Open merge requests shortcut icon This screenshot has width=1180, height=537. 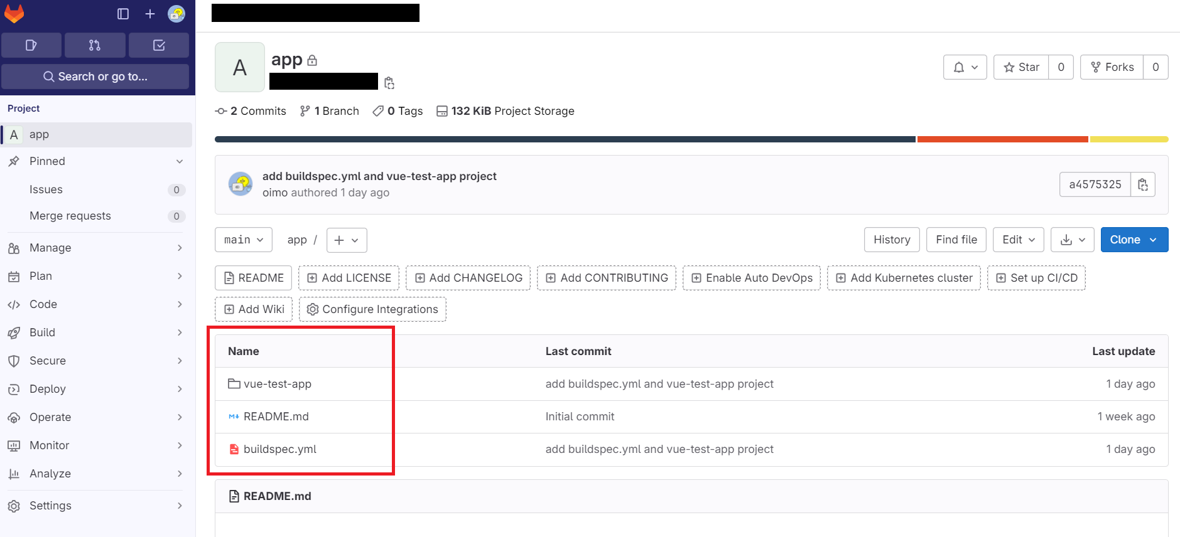click(x=95, y=45)
